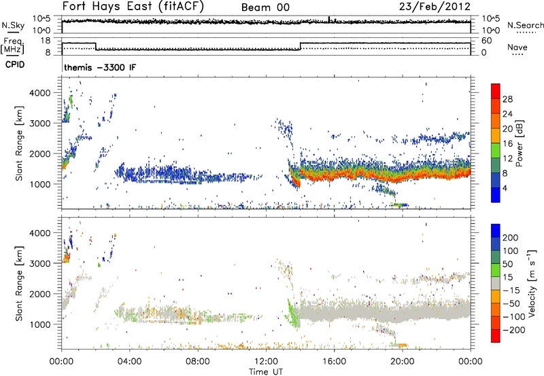544x376 pixels.
Task: Click the gray -15 to 15 Velocity color segment
Action: point(496,283)
